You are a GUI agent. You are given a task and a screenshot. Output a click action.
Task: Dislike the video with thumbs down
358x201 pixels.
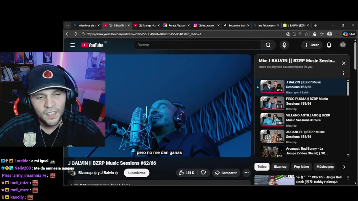click(203, 173)
